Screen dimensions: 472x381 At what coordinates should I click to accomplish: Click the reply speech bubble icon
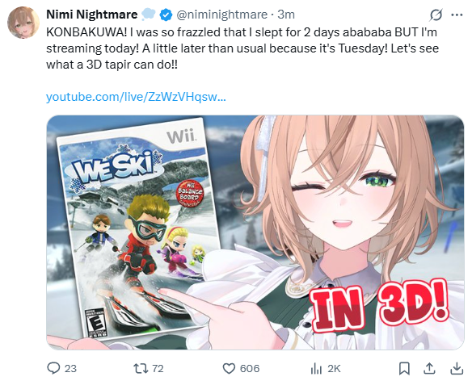pyautogui.click(x=53, y=368)
